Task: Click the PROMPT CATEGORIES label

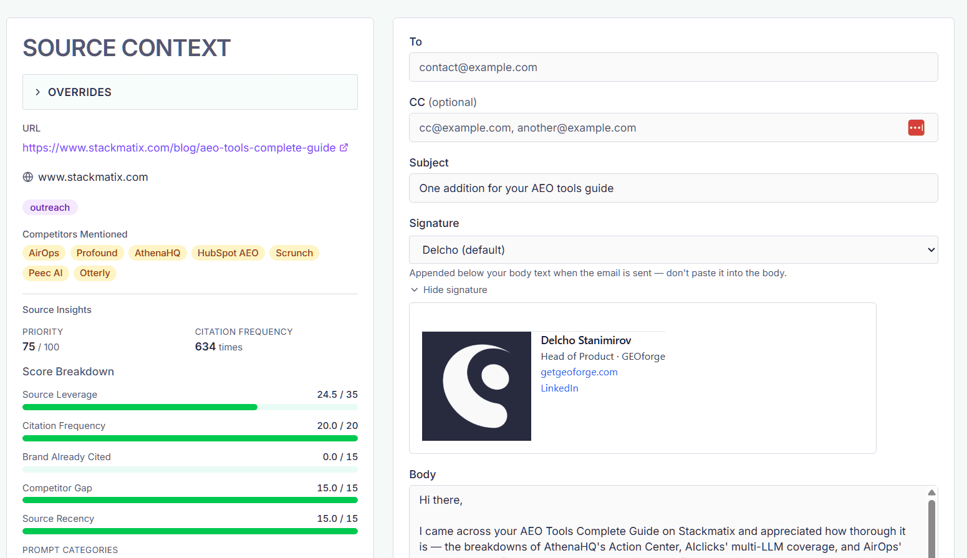Action: [x=70, y=550]
